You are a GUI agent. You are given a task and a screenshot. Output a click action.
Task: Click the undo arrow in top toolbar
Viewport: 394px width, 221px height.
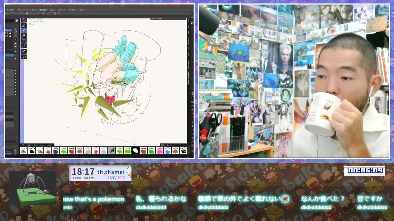[13, 13]
